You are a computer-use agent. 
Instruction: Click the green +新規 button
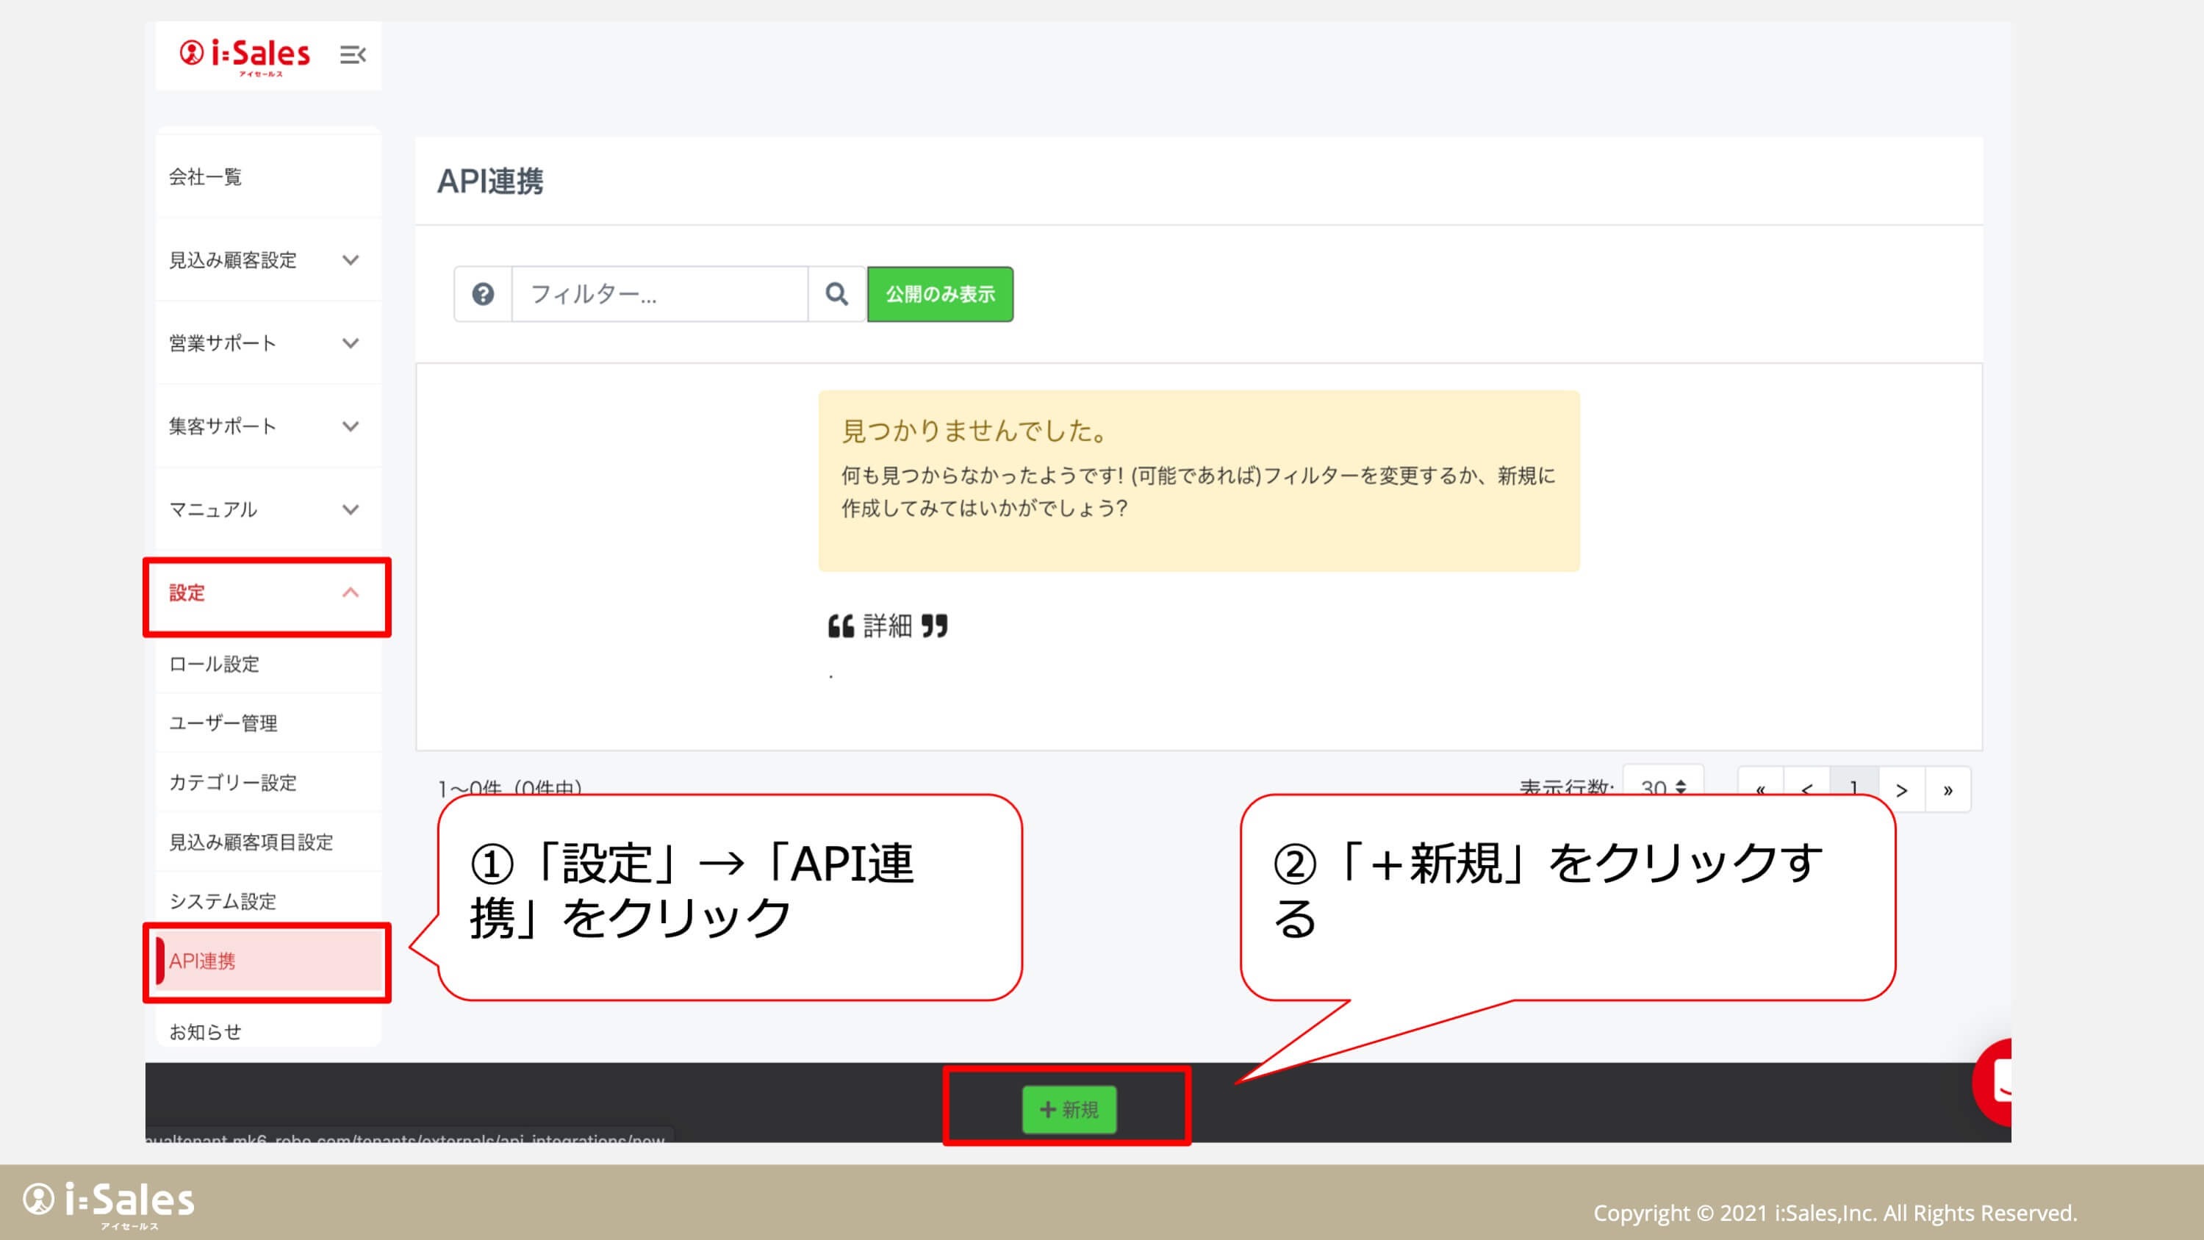point(1069,1109)
